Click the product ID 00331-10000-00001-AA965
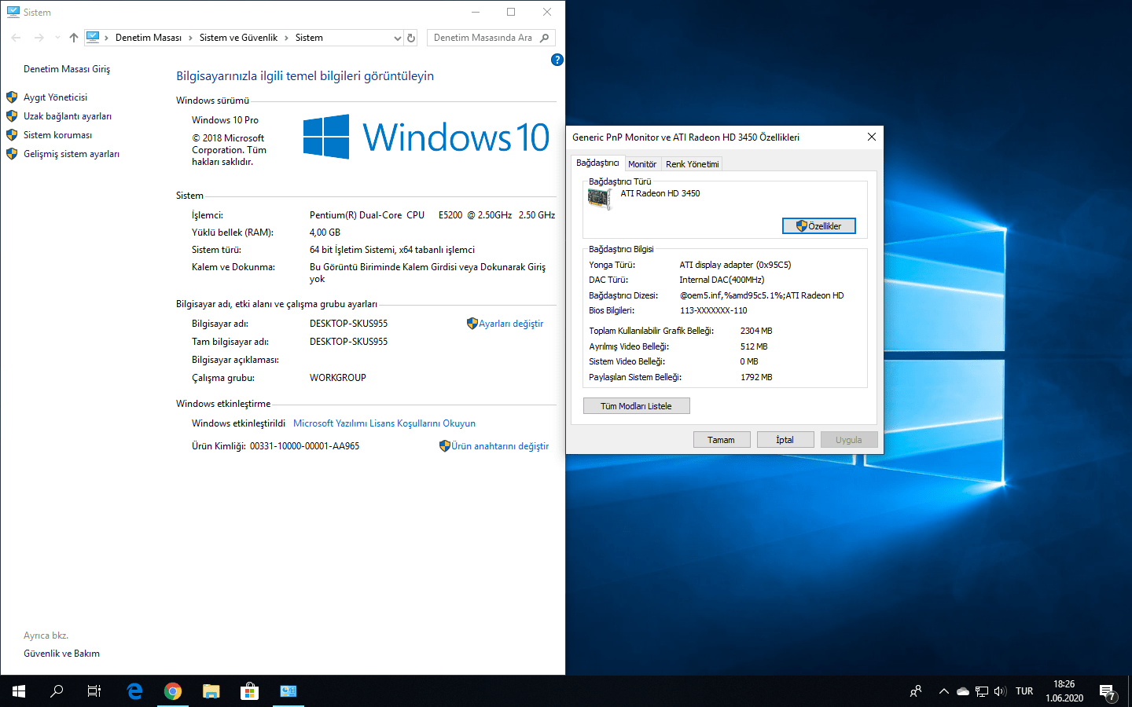1132x707 pixels. click(305, 446)
